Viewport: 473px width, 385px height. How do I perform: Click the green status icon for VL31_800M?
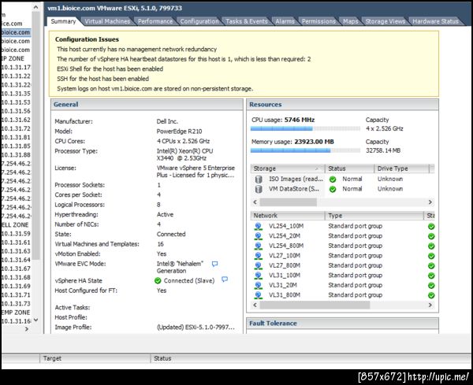(431, 295)
